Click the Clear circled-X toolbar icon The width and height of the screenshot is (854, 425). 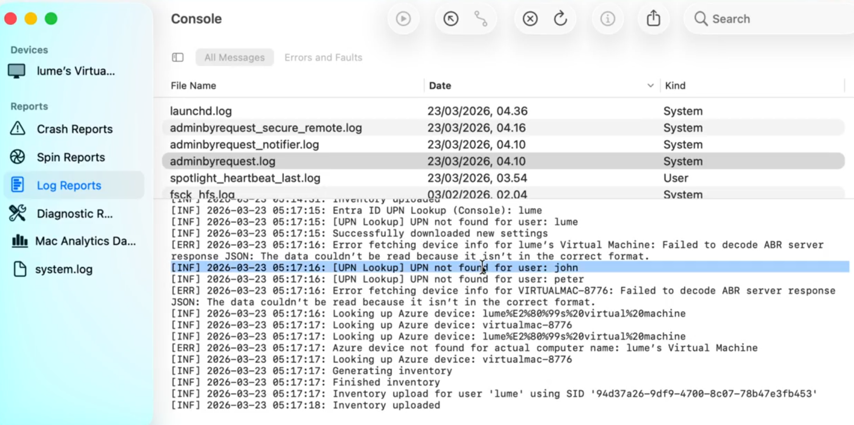[x=530, y=19]
